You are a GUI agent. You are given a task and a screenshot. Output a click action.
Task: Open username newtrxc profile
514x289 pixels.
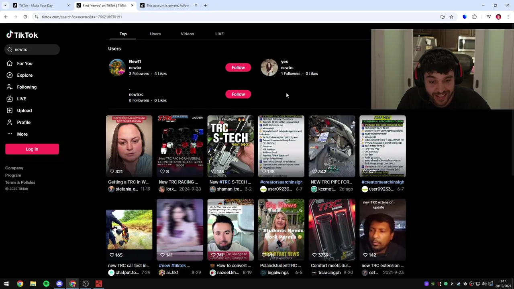[136, 94]
